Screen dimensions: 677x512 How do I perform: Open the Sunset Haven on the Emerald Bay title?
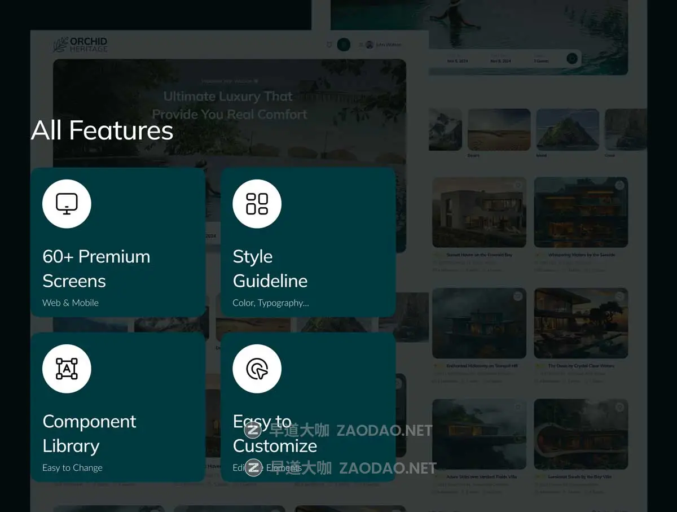pyautogui.click(x=479, y=255)
